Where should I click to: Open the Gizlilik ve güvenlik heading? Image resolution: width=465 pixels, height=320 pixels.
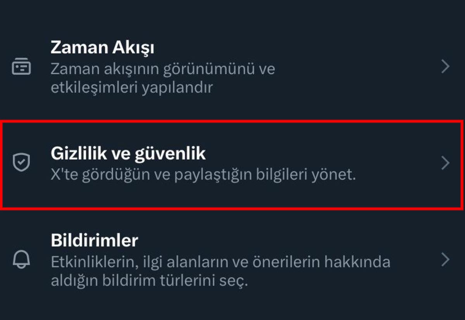pyautogui.click(x=128, y=154)
